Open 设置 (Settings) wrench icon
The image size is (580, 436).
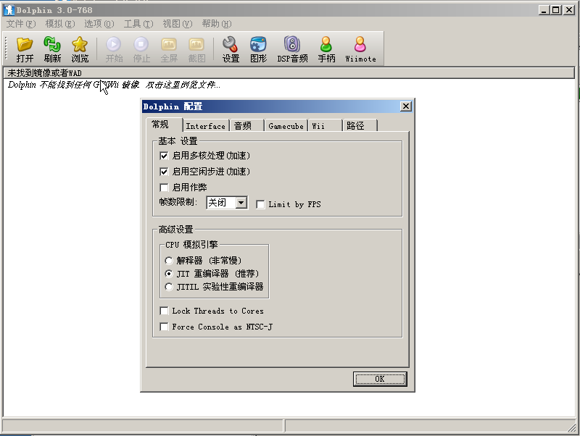click(231, 49)
